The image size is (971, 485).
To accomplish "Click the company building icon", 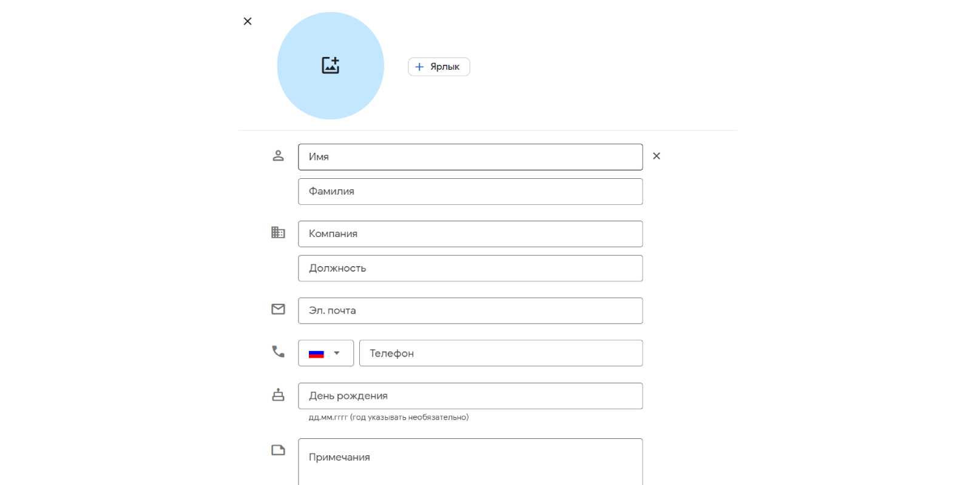I will click(278, 232).
